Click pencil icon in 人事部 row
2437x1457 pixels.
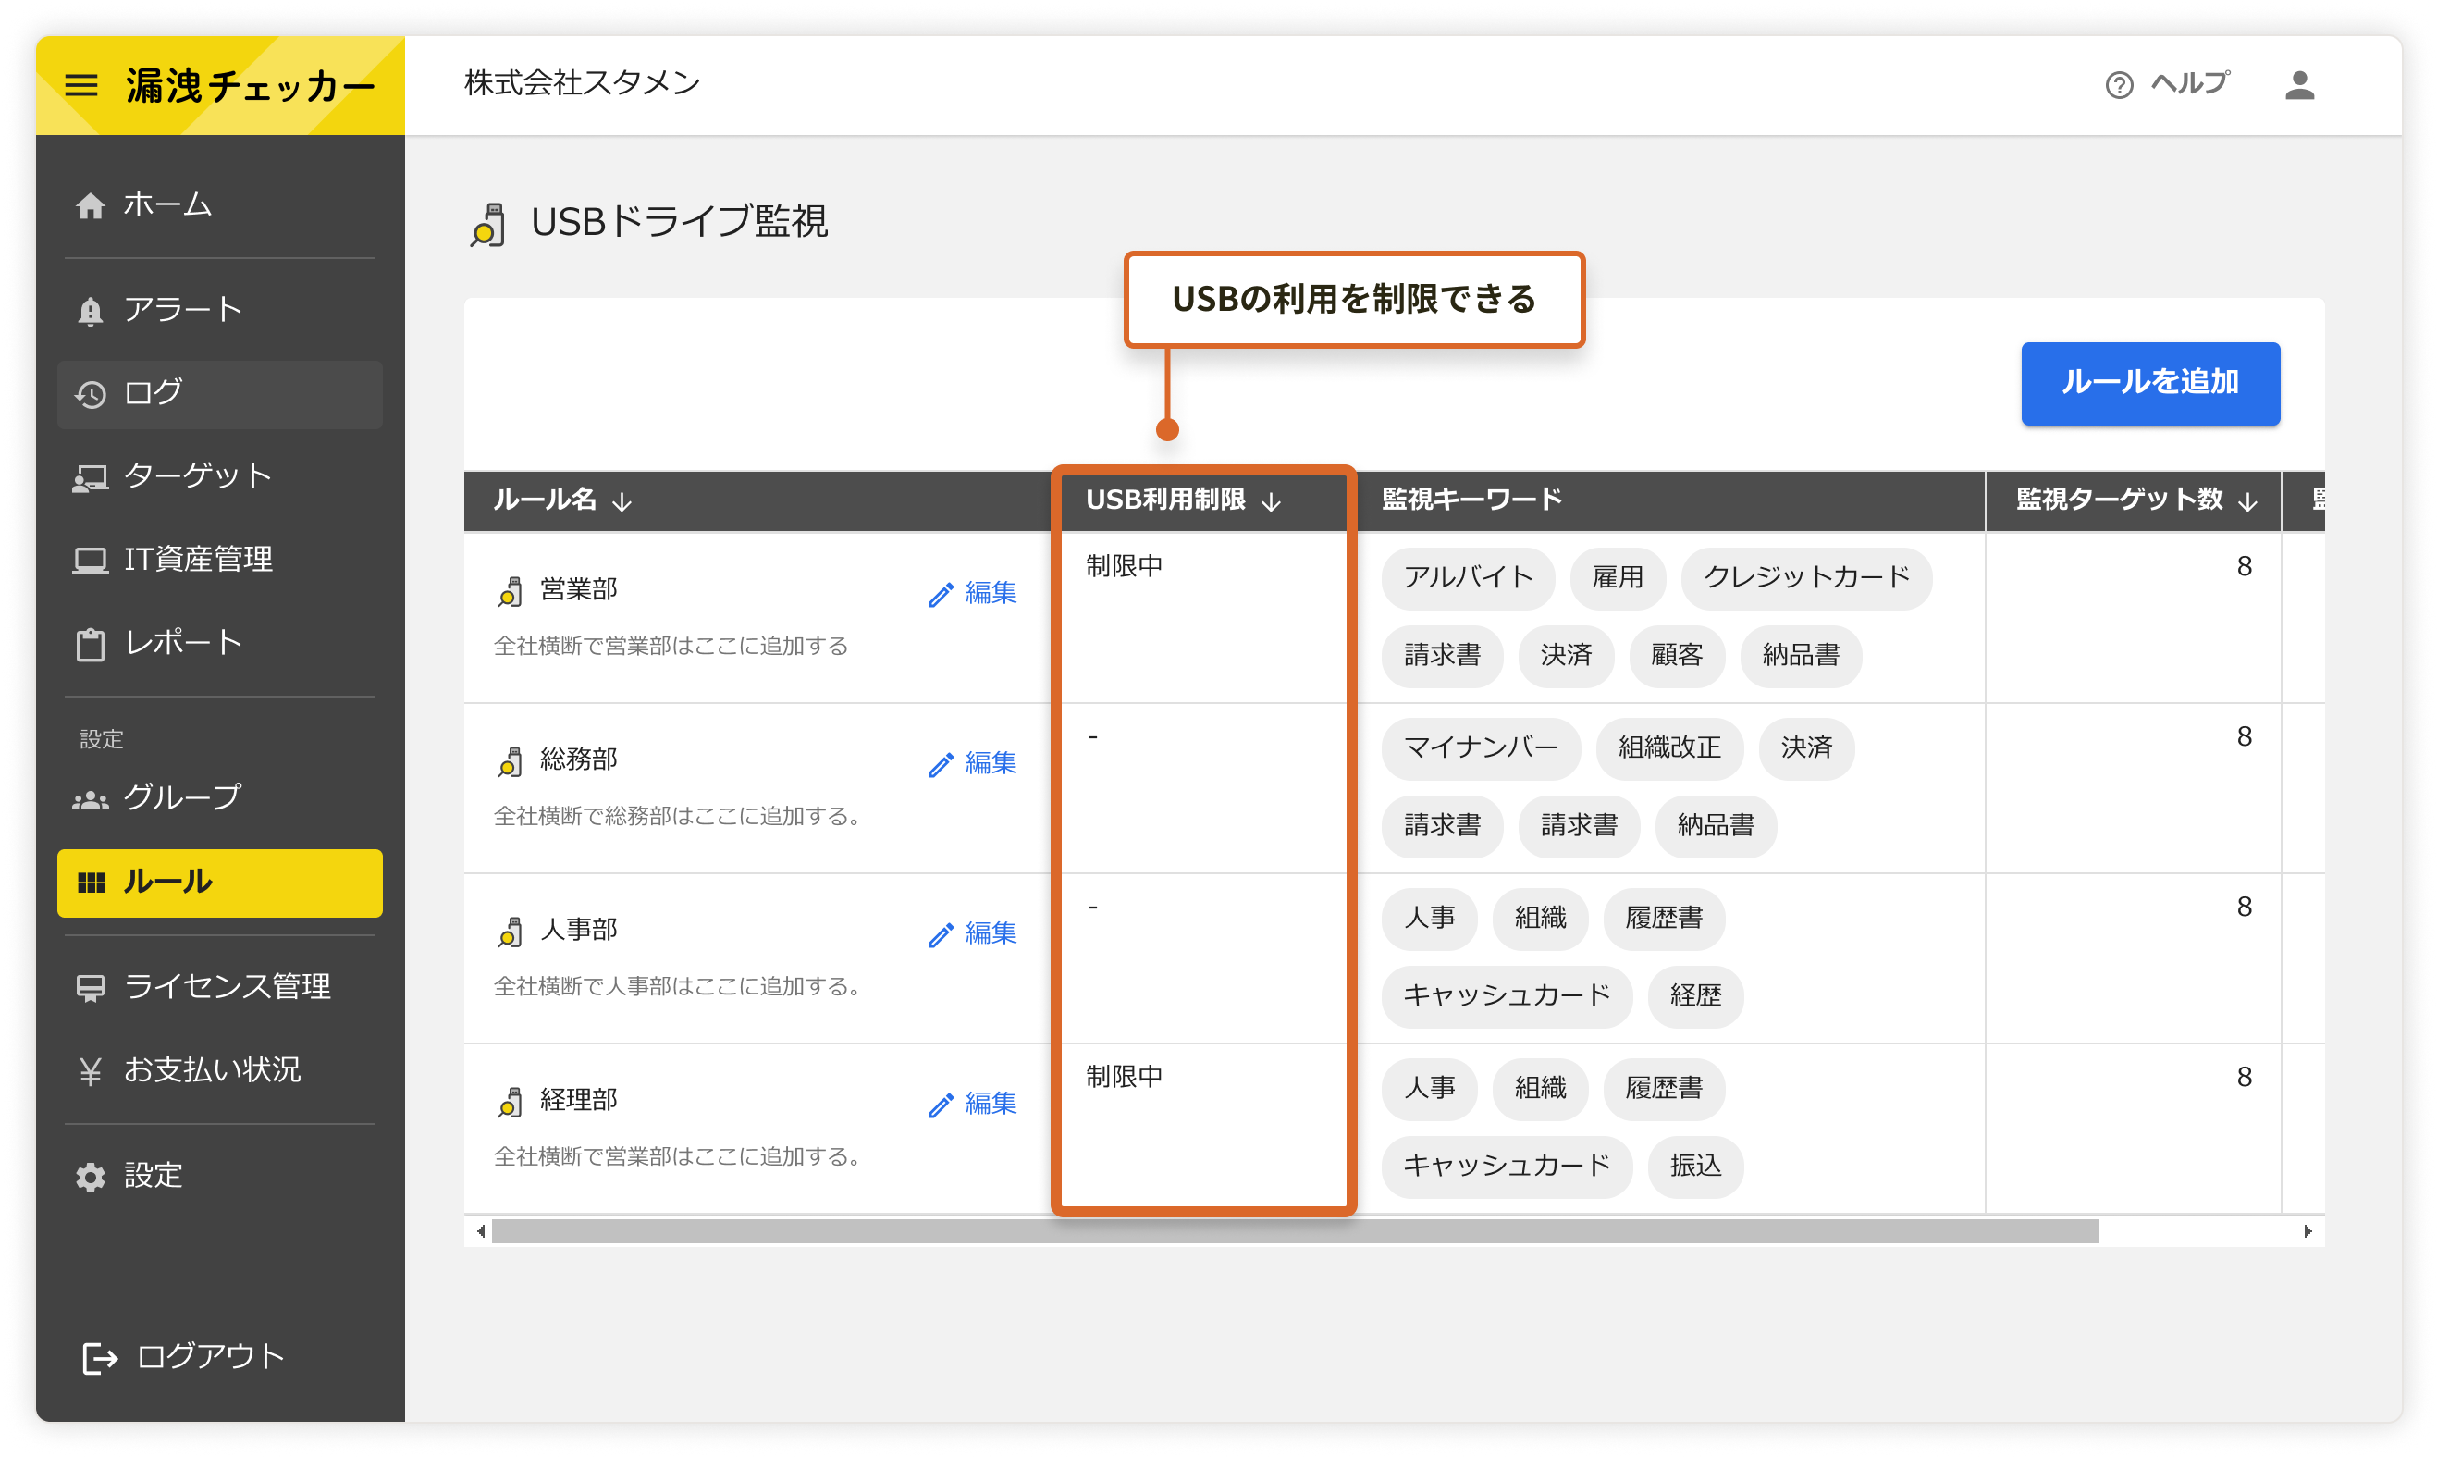[x=941, y=934]
